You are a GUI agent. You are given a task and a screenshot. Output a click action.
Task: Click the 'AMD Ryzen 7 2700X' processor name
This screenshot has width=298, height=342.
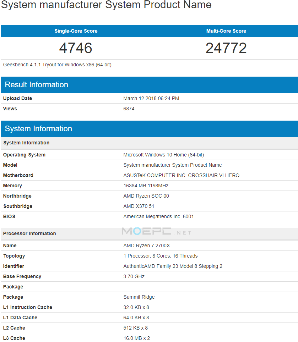pos(146,246)
